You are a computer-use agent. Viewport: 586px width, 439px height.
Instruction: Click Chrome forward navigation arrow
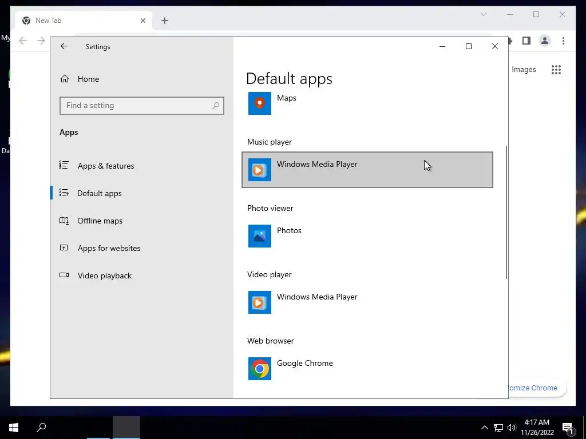(41, 41)
